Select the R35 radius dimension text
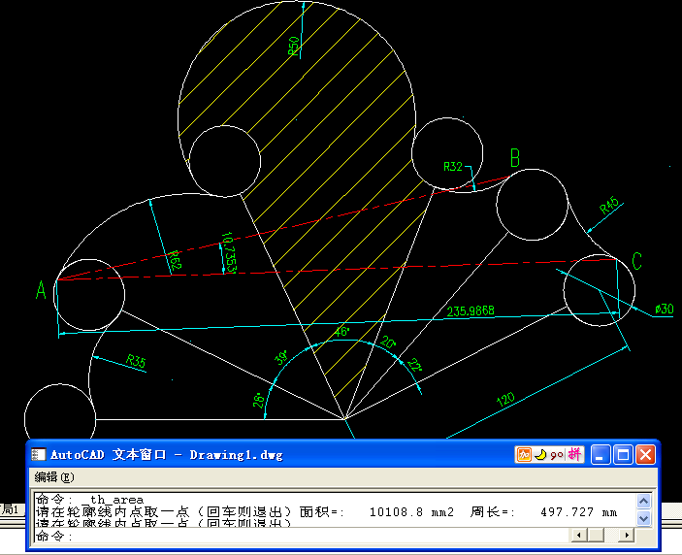Viewport: 682px width, 555px height. point(136,361)
